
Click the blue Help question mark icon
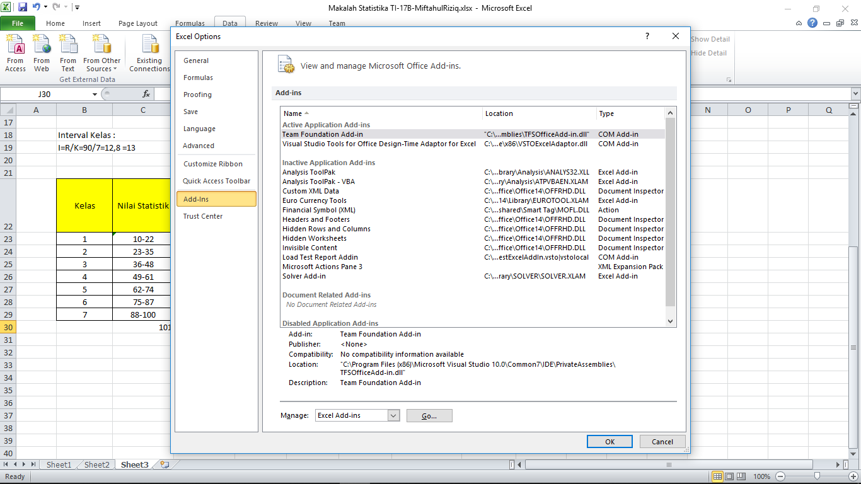pyautogui.click(x=812, y=23)
